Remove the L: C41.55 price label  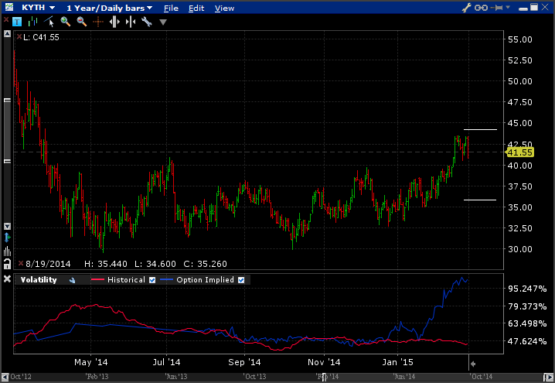tap(19, 36)
